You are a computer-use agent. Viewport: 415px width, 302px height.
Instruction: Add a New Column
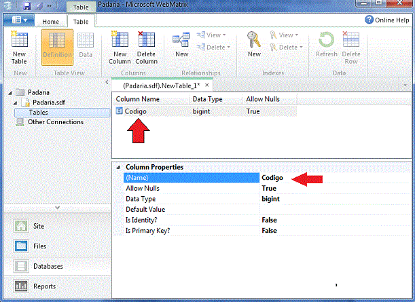pyautogui.click(x=120, y=46)
